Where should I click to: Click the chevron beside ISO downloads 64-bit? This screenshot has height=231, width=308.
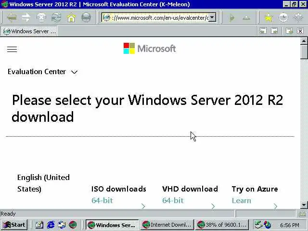pos(143,206)
